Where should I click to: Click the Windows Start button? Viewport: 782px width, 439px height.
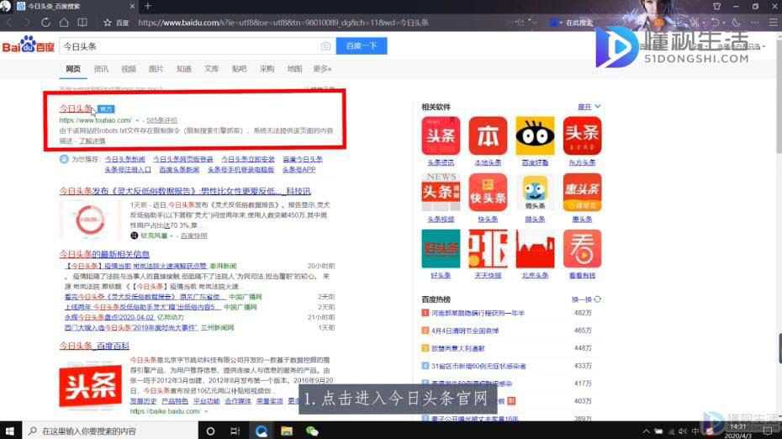(x=10, y=431)
